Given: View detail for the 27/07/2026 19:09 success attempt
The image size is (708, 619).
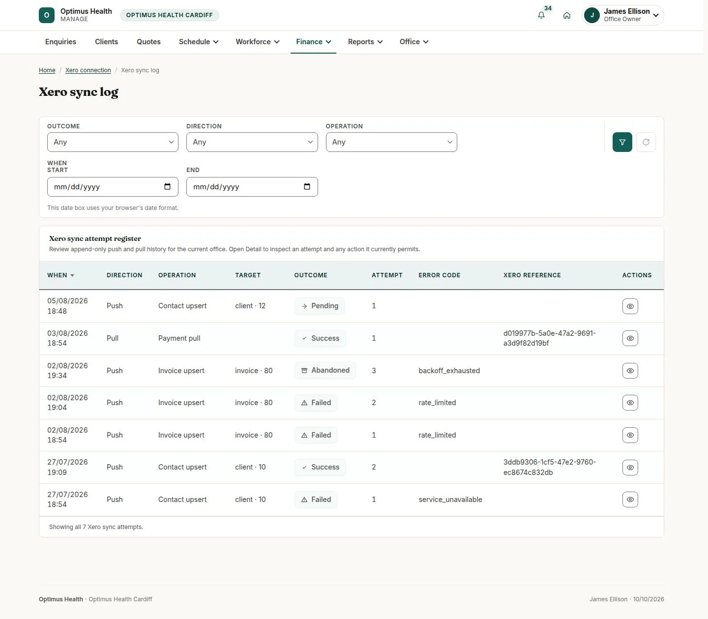Looking at the screenshot, I should 630,467.
